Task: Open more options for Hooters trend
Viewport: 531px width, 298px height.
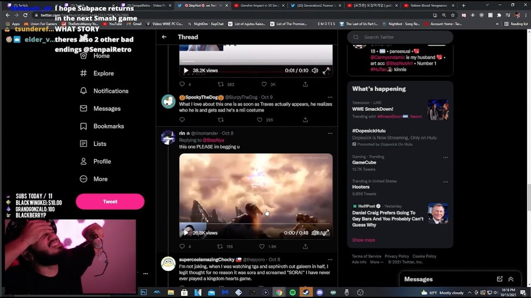Action: pyautogui.click(x=445, y=182)
